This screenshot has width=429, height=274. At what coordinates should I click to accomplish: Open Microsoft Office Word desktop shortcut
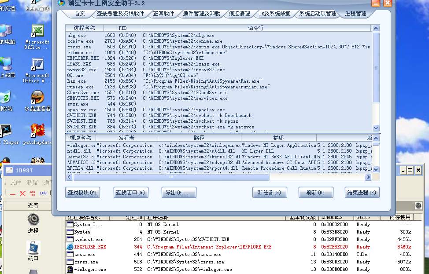coord(37,70)
